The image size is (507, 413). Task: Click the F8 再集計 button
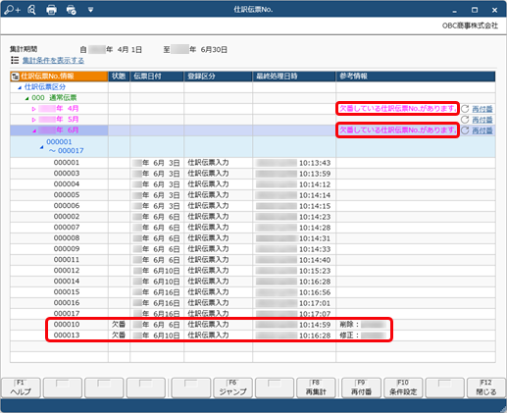(316, 387)
